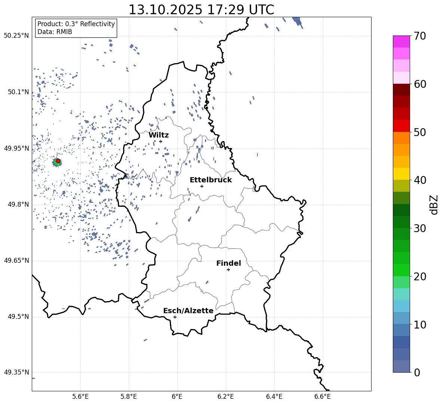Click the colorbar tick label 20
The image size is (443, 404).
(420, 277)
